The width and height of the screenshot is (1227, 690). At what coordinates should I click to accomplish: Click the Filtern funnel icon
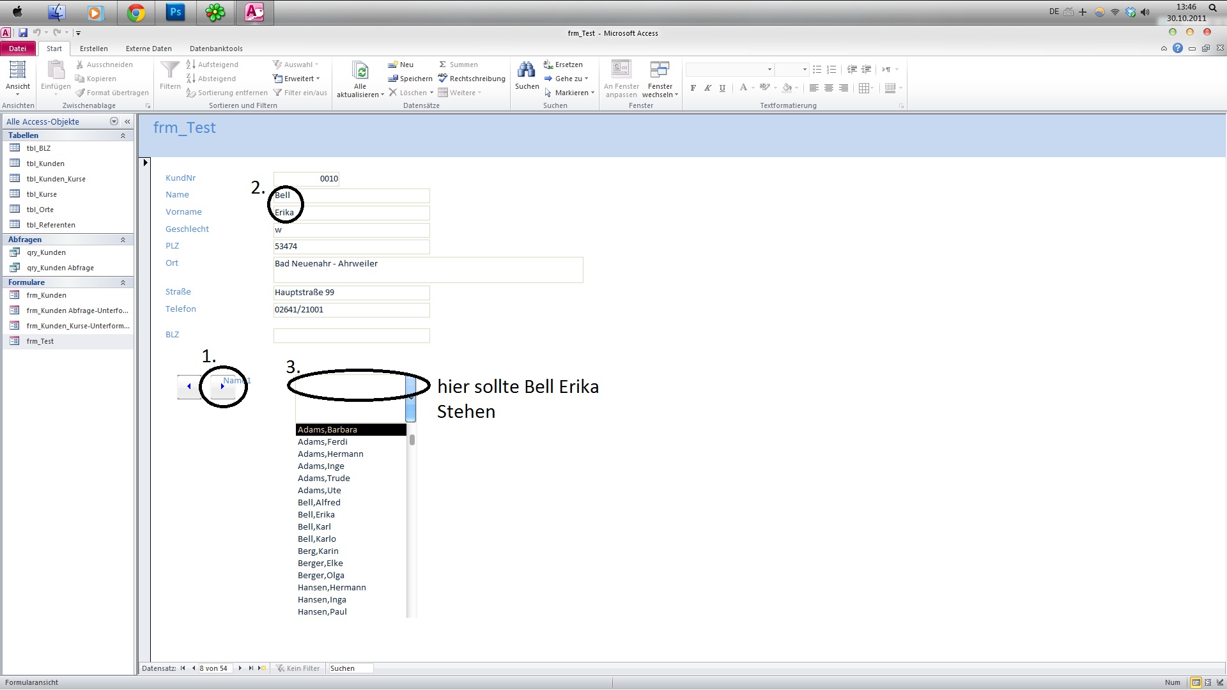(x=170, y=70)
